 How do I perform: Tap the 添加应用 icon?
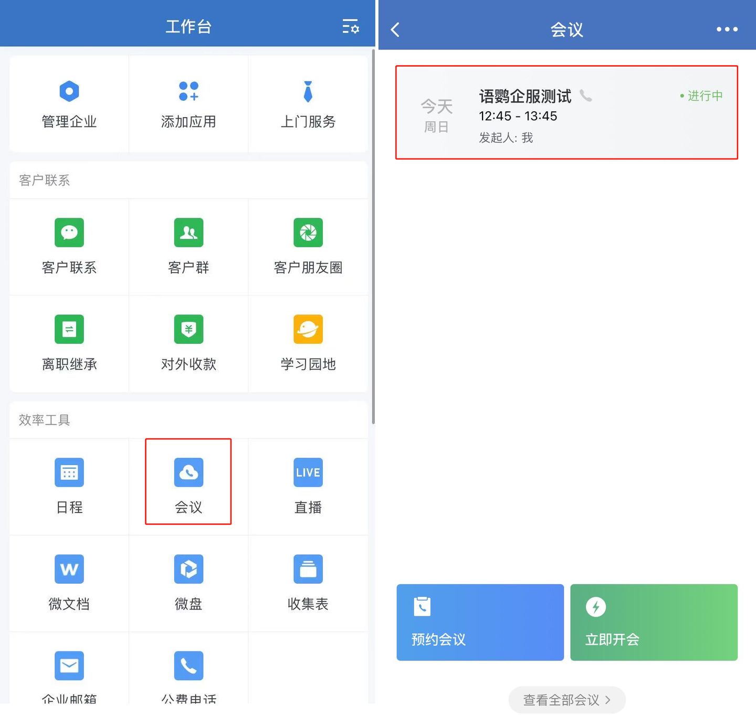coord(188,91)
